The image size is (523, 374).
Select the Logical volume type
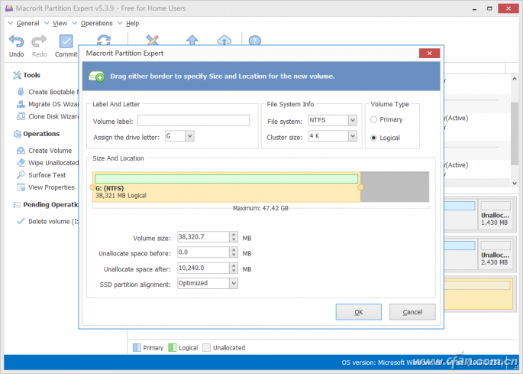(385, 138)
